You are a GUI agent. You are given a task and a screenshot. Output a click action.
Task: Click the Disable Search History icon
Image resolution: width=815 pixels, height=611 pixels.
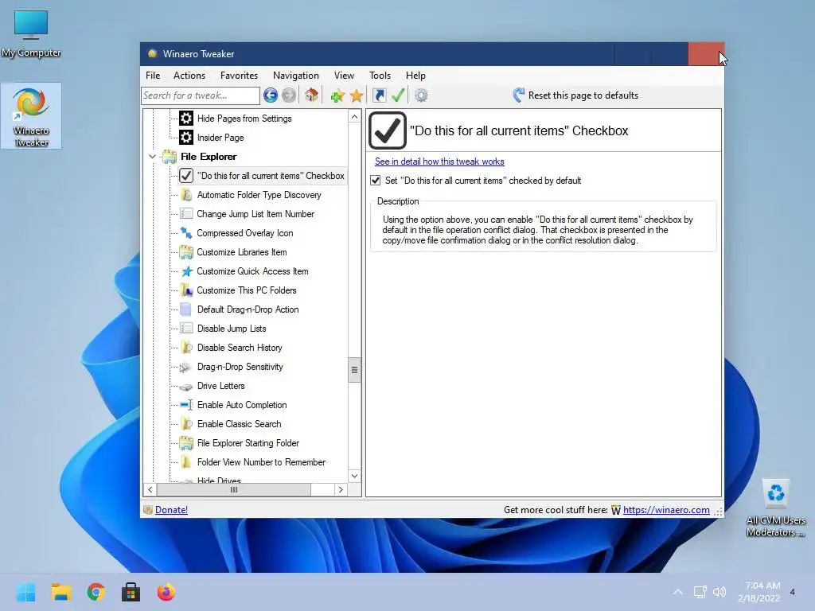tap(186, 348)
